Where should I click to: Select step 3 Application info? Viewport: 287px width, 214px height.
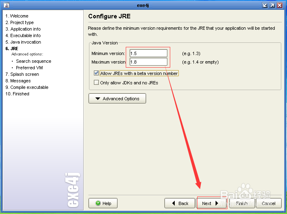point(23,29)
